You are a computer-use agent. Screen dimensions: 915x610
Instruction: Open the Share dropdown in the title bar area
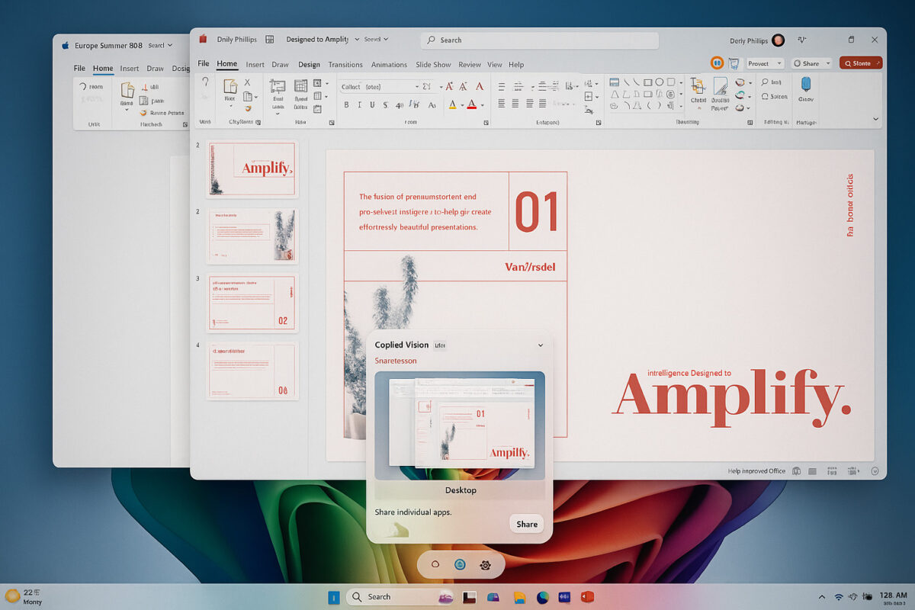[x=811, y=63]
